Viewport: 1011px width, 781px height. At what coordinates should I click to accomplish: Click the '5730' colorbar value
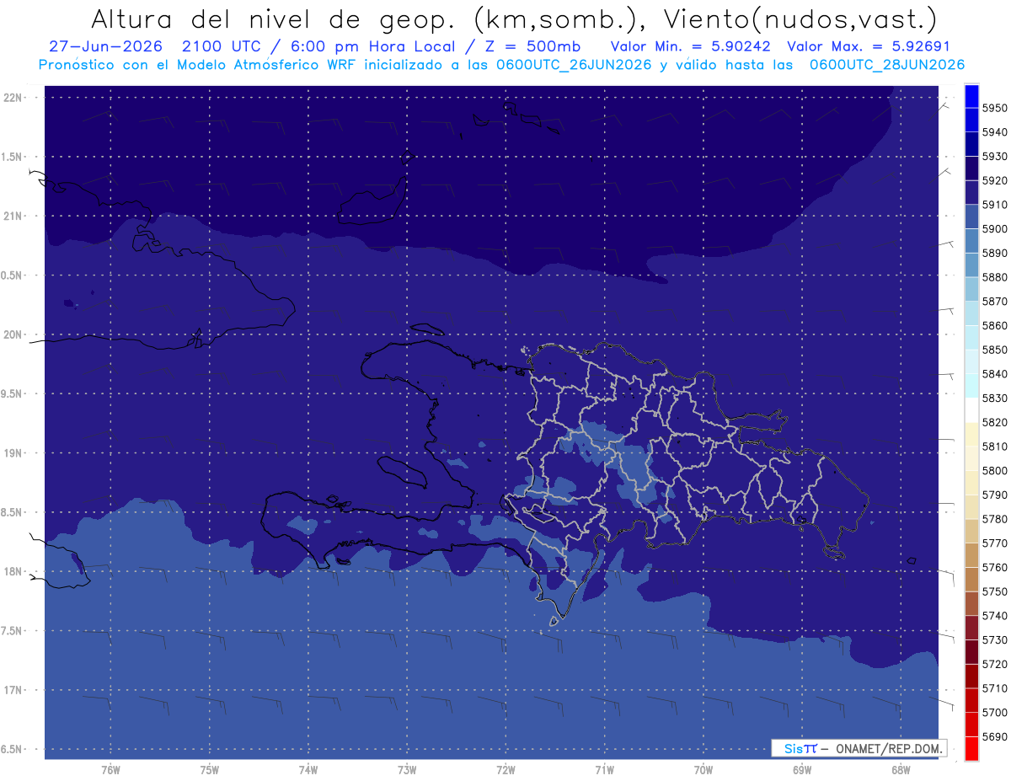tap(995, 640)
